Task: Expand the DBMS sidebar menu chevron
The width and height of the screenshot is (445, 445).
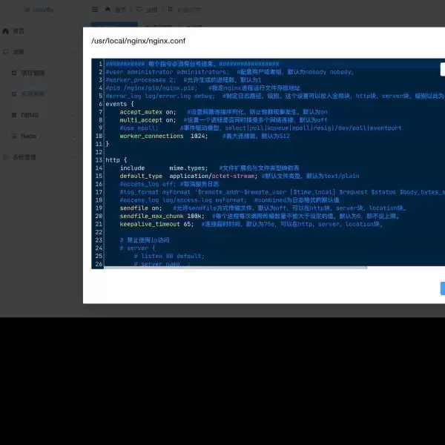Action: pyautogui.click(x=73, y=115)
